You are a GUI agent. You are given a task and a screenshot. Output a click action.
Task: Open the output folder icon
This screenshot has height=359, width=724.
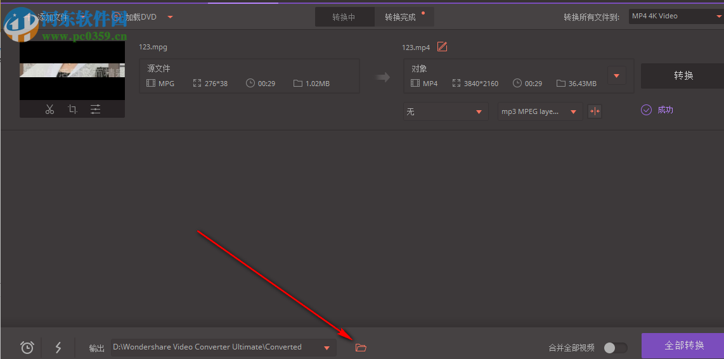tap(361, 348)
